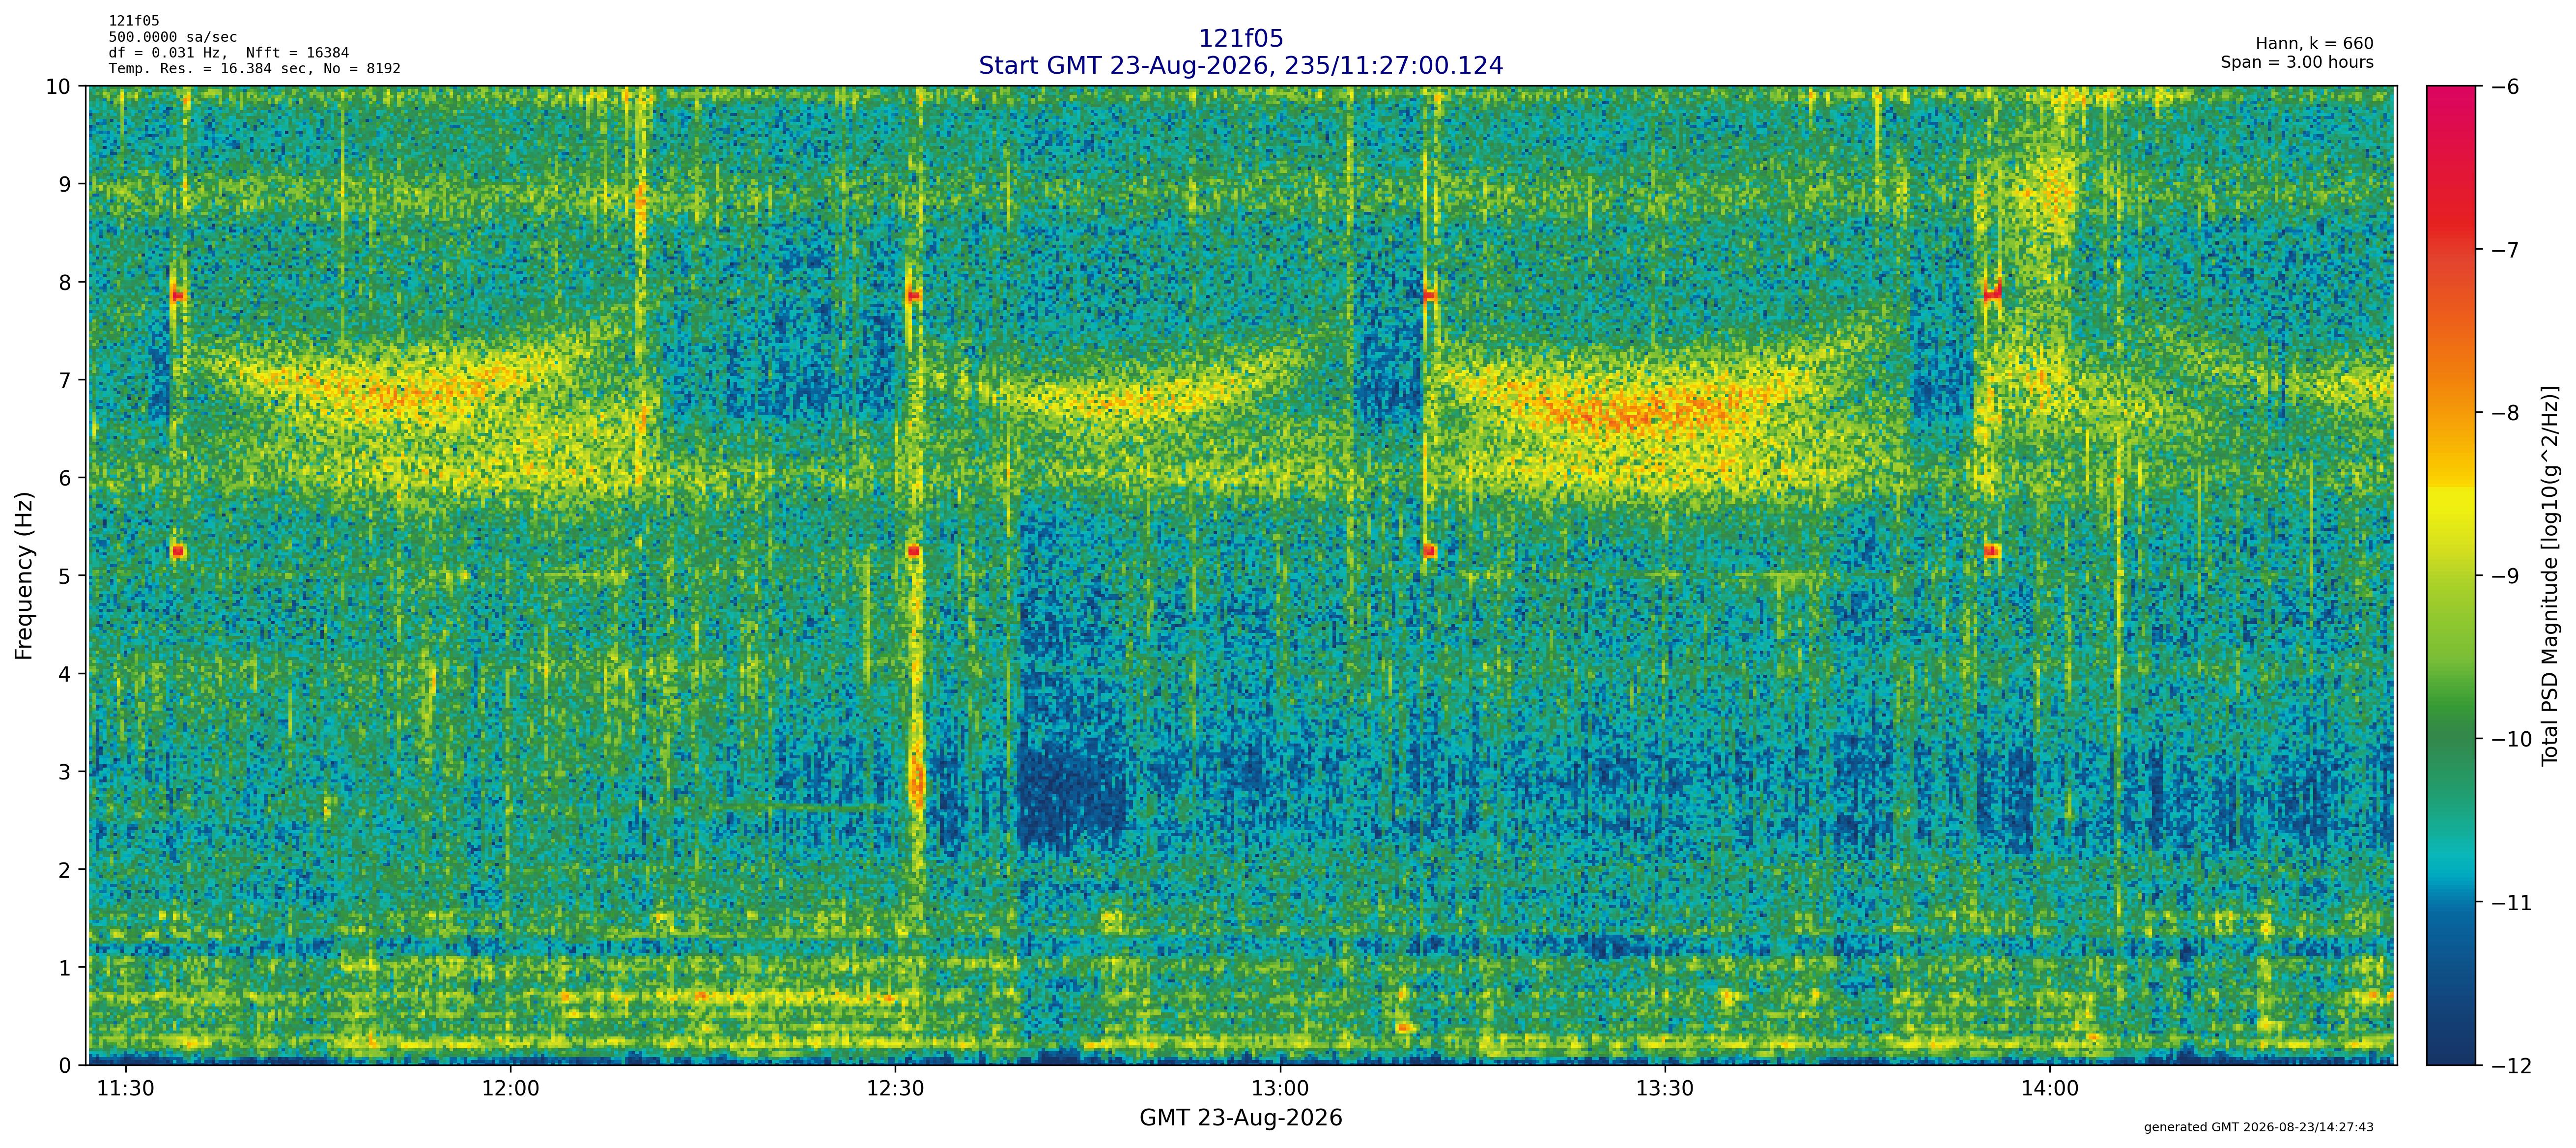The width and height of the screenshot is (2576, 1148).
Task: Select the frequency axis tick label "7"
Action: (x=65, y=380)
